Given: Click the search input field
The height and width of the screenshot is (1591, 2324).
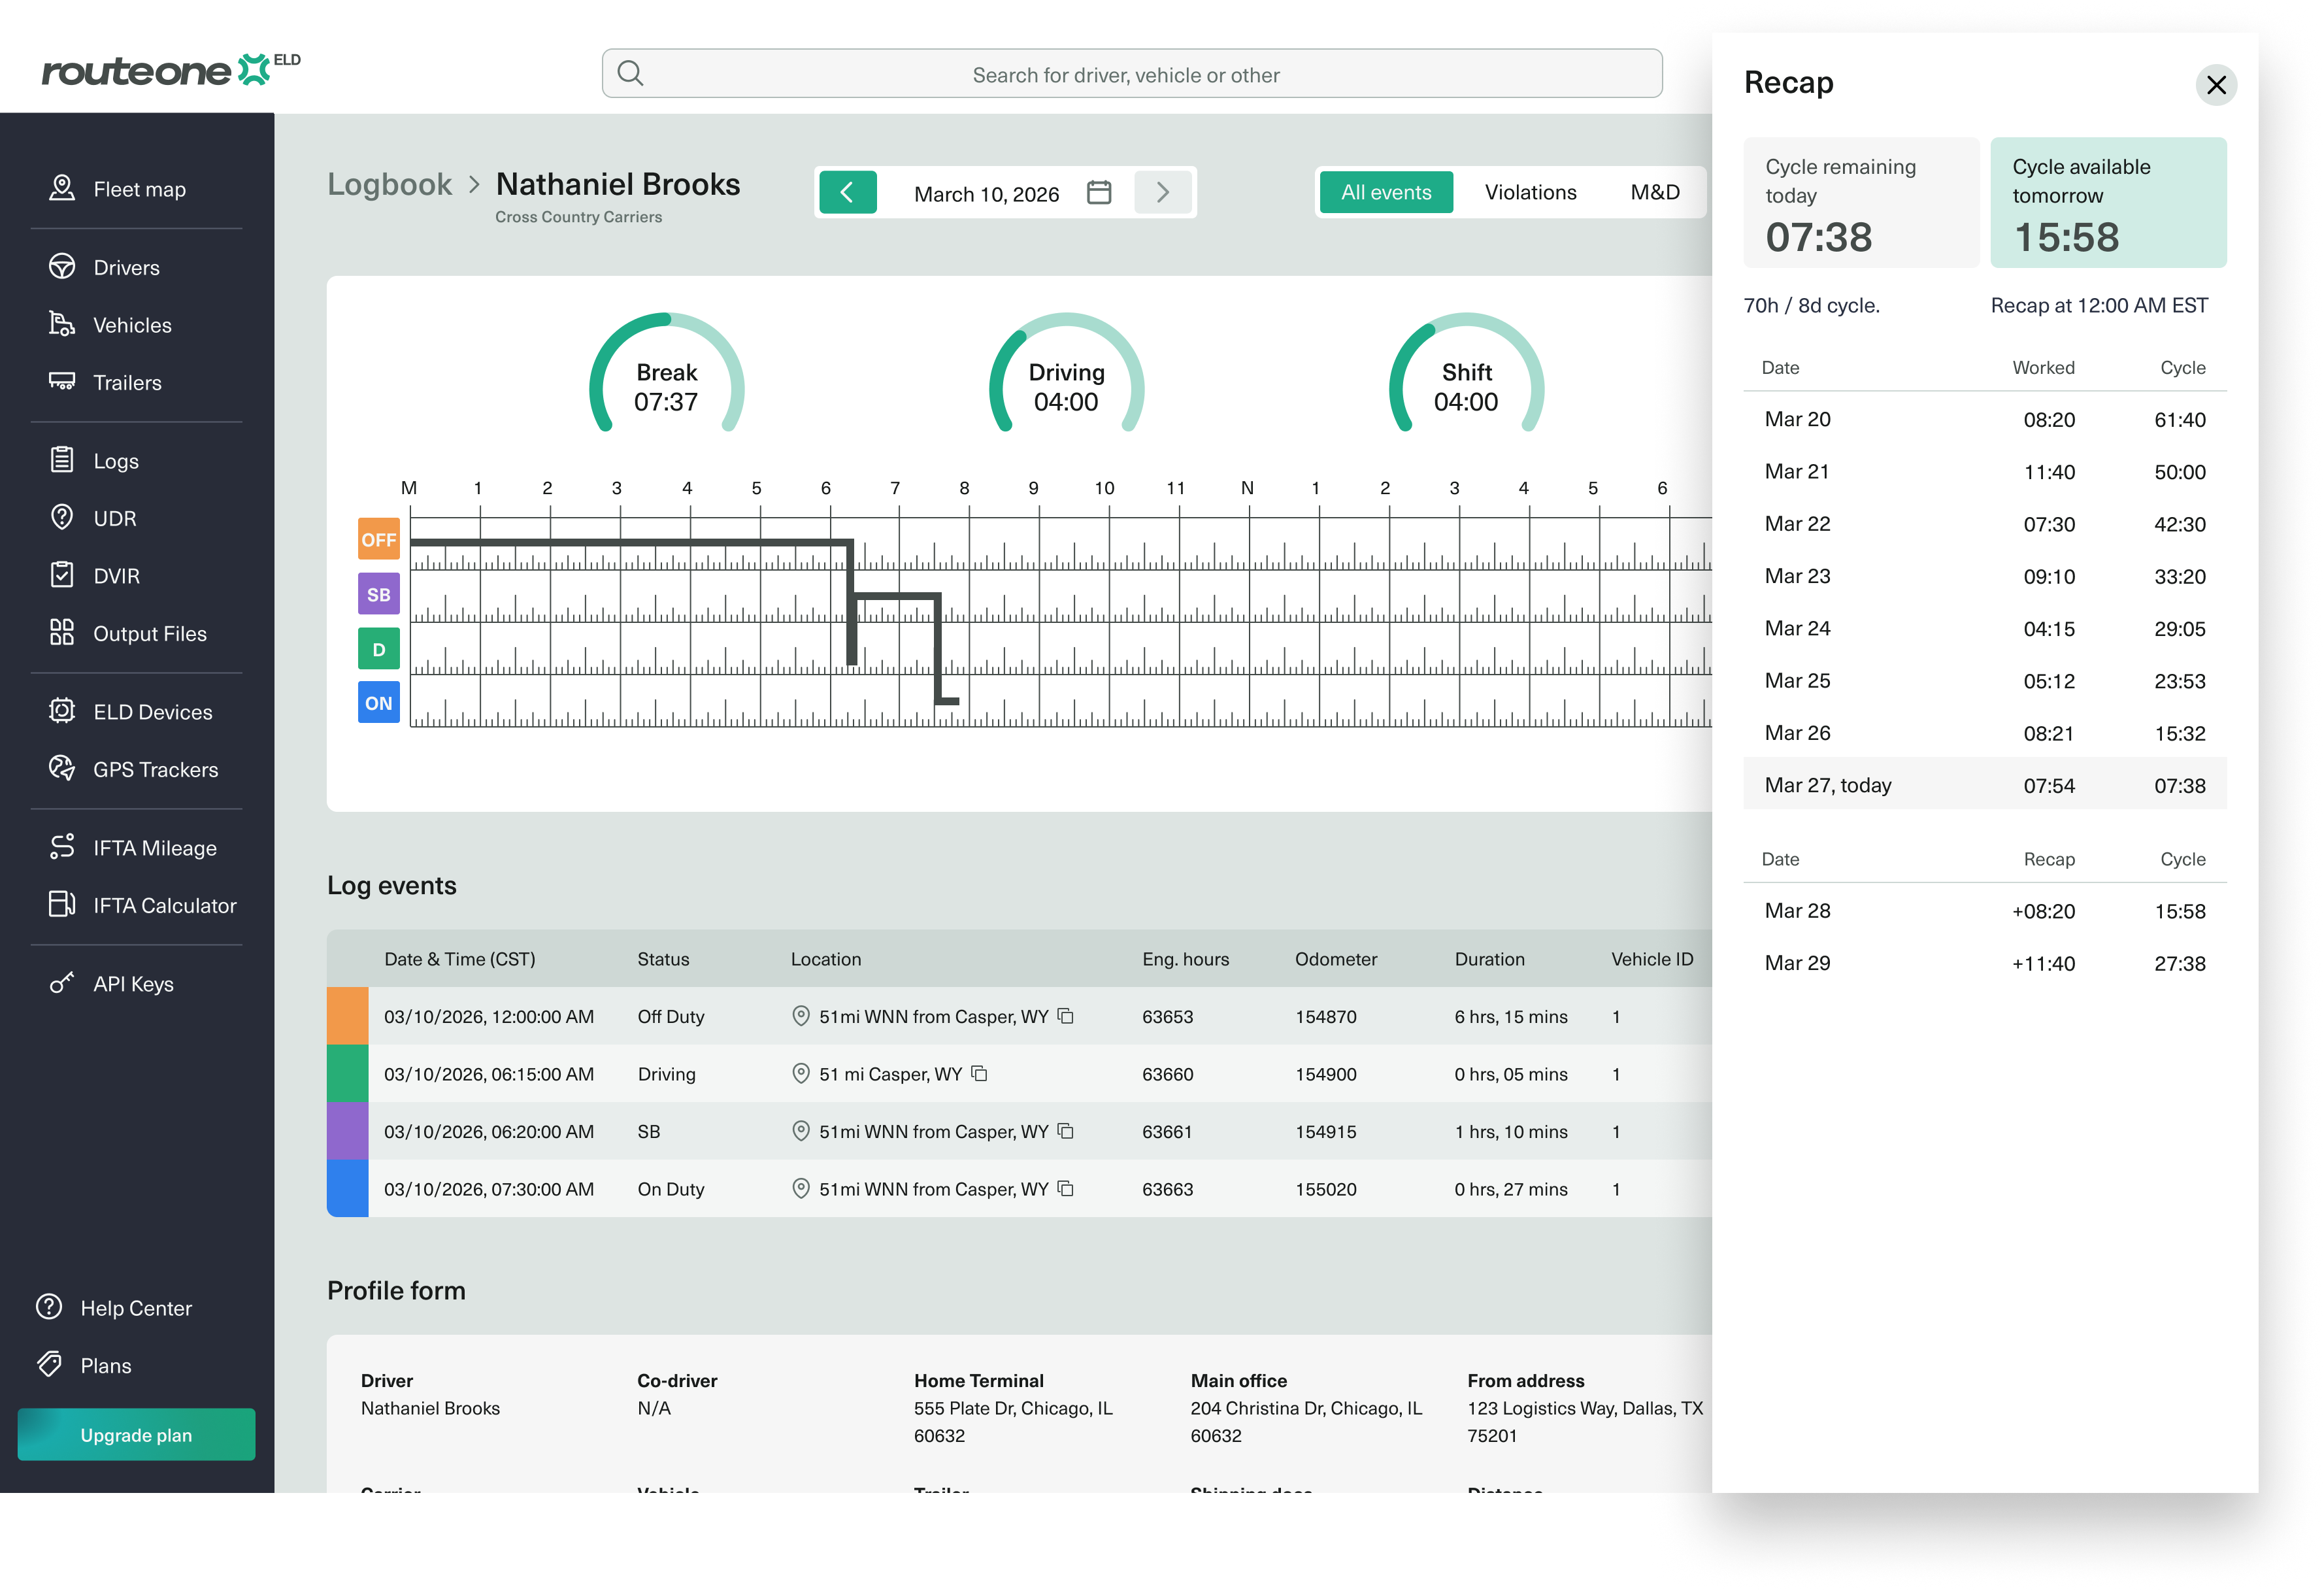Looking at the screenshot, I should point(1132,74).
